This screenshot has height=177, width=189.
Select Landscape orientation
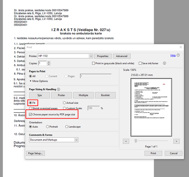[67, 127]
